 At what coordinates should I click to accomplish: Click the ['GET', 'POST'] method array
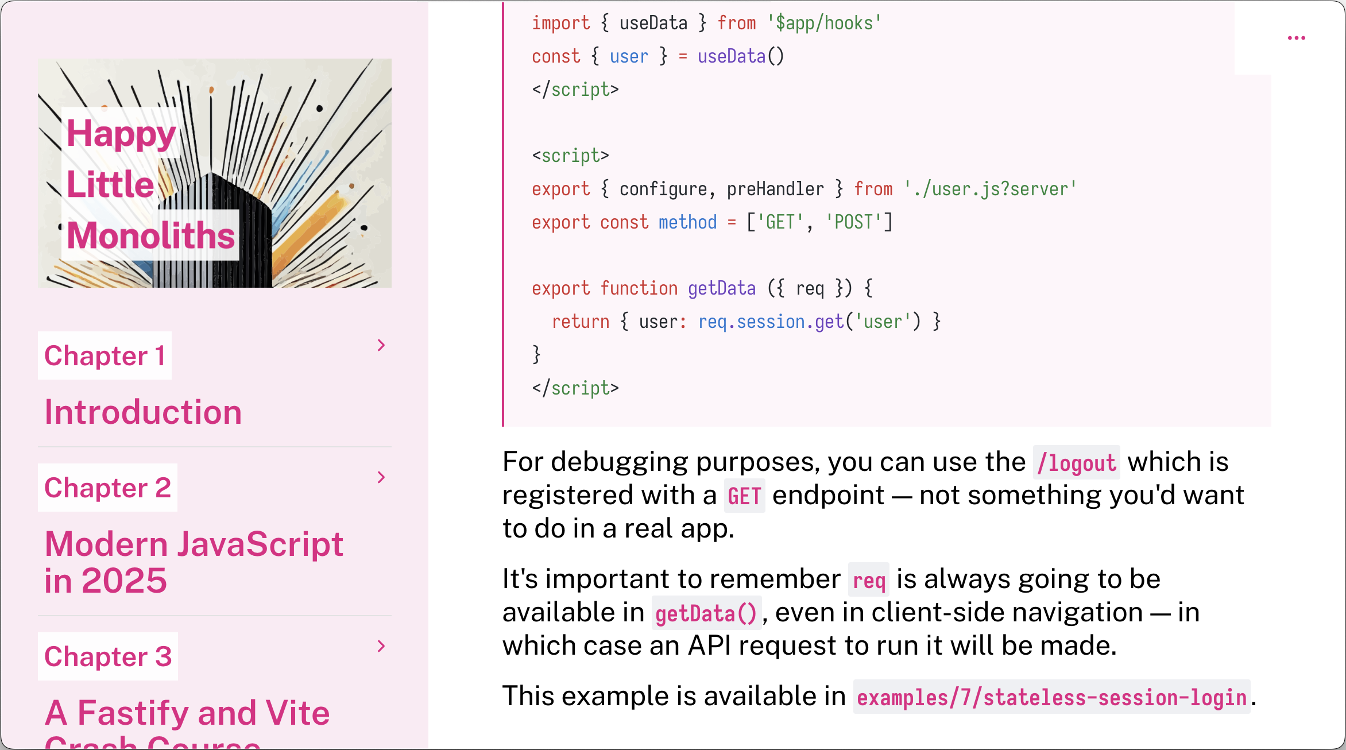click(x=819, y=222)
